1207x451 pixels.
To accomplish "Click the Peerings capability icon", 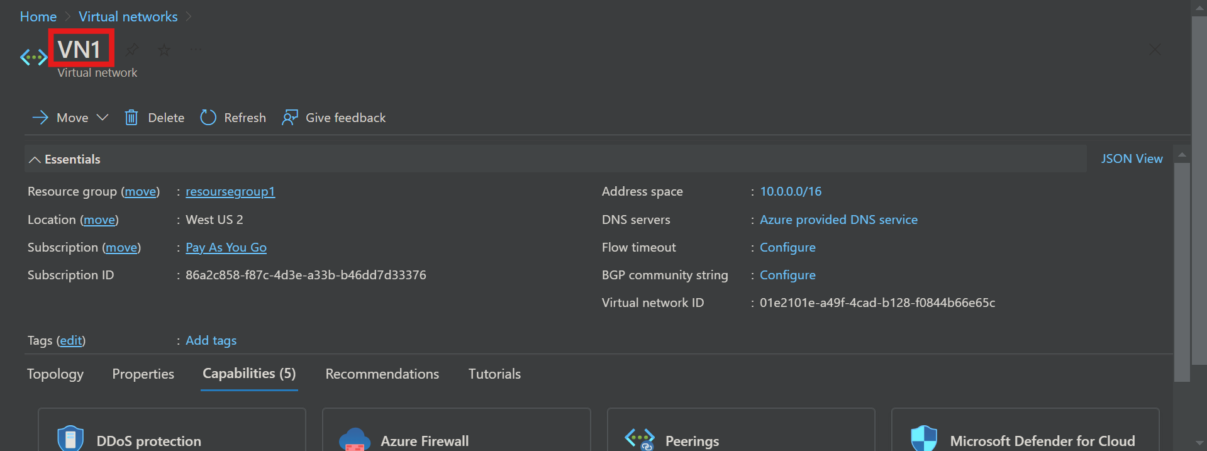I will [x=639, y=439].
